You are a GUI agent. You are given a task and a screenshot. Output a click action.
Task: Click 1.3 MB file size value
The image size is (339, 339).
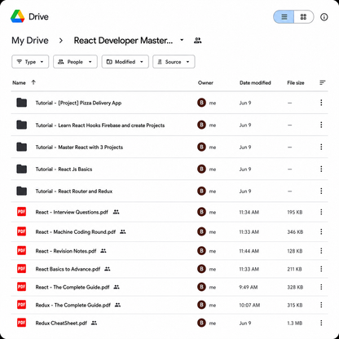295,324
